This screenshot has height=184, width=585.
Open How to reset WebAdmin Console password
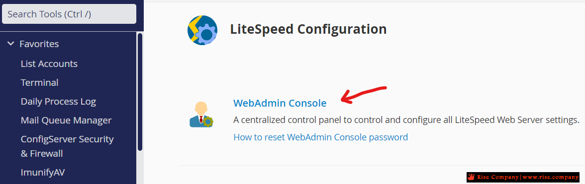coord(320,137)
